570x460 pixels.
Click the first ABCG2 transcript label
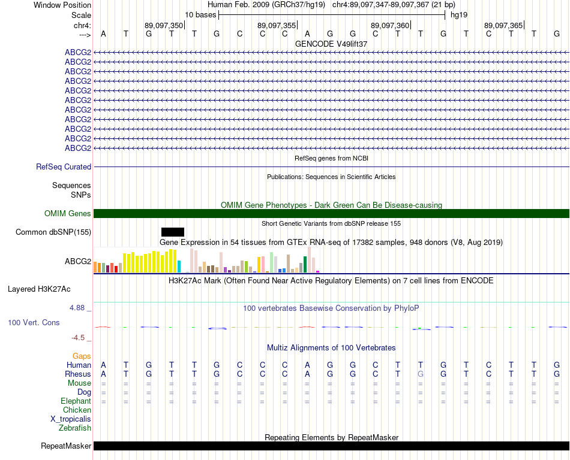click(x=78, y=52)
